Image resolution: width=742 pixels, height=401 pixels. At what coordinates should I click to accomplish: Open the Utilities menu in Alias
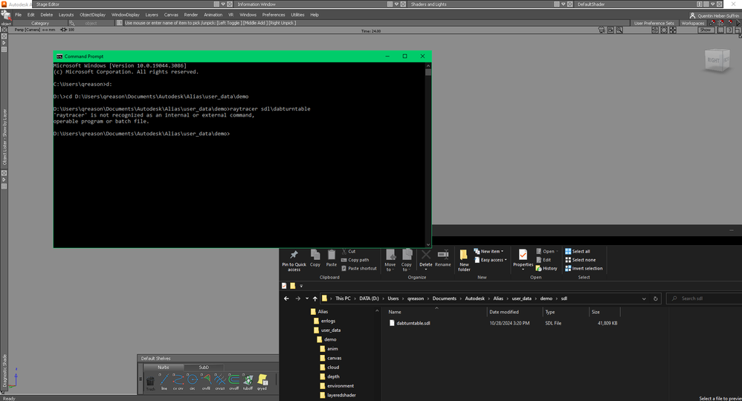(x=297, y=15)
